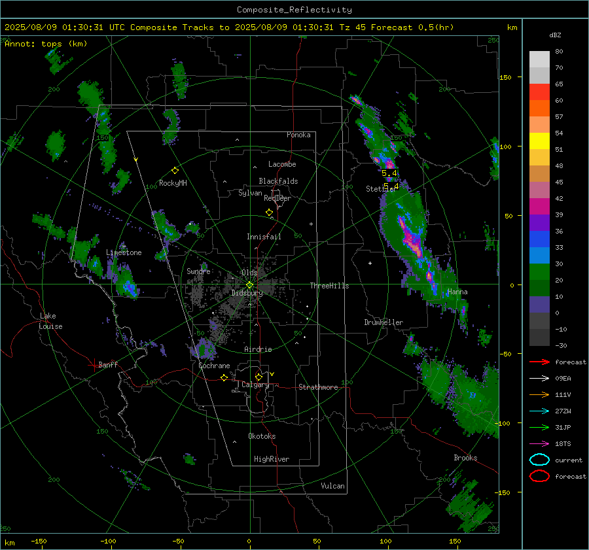
Task: Click the Okotoks town label
Action: [x=262, y=436]
